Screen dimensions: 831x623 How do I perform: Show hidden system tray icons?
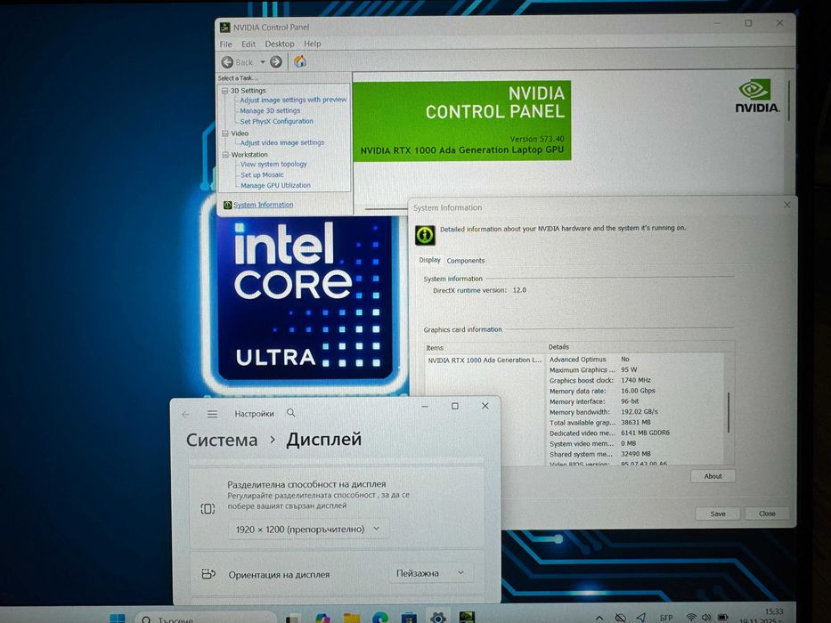tap(599, 618)
